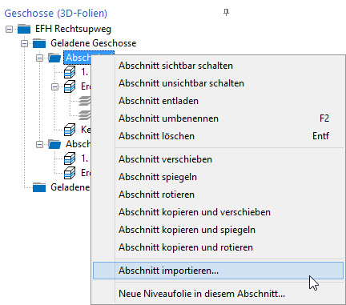Click the first floor cube icon under the selected Abschnitt
This screenshot has height=305, width=346.
pos(70,72)
